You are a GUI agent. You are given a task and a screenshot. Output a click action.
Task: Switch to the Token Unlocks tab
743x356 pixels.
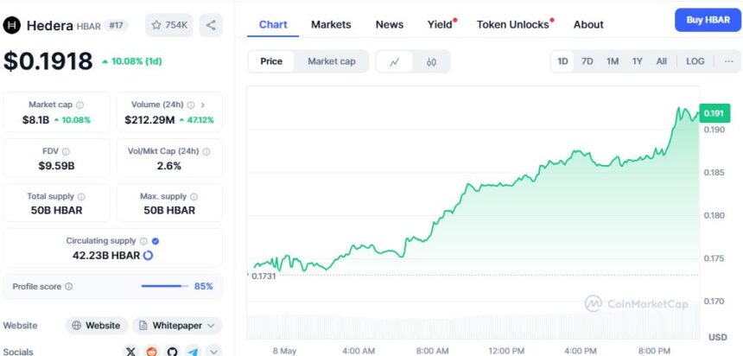pos(515,25)
